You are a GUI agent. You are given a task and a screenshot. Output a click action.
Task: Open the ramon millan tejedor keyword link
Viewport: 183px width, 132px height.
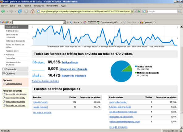(118, 102)
